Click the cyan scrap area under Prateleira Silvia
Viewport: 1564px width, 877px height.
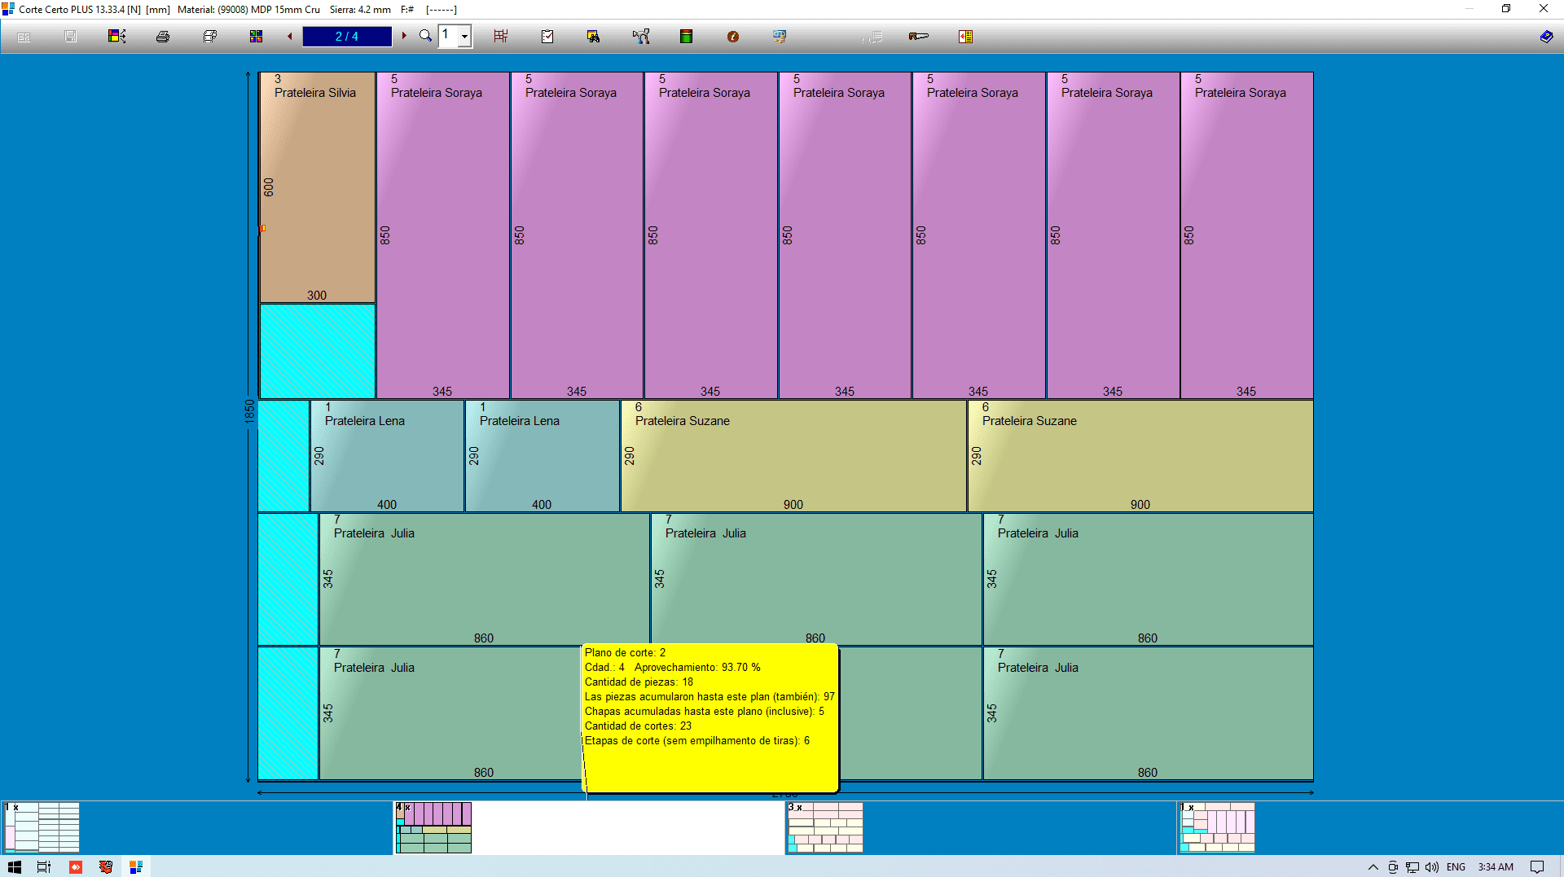317,350
